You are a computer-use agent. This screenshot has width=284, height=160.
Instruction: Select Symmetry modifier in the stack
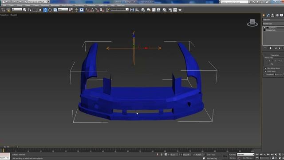273,28
